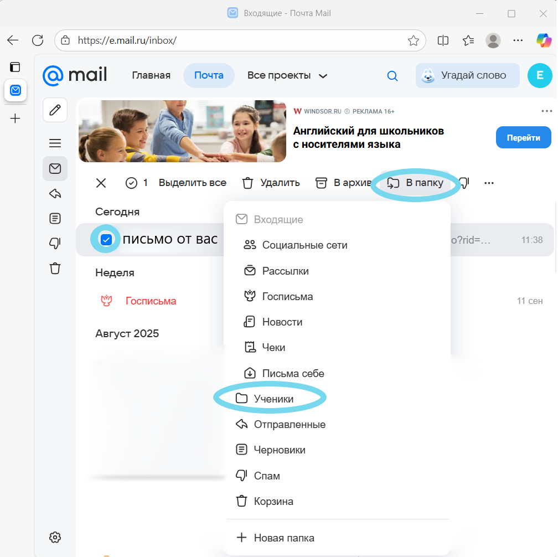The image size is (558, 557).
Task: Click the Перейти ad button
Action: point(523,138)
